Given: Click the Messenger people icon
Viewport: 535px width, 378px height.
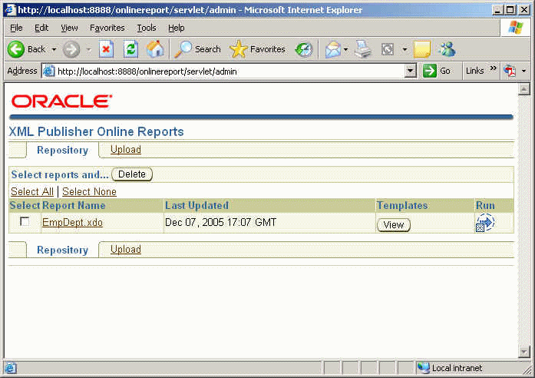Looking at the screenshot, I should [447, 49].
